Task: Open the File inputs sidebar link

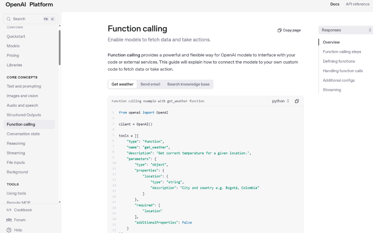Action: [16, 163]
